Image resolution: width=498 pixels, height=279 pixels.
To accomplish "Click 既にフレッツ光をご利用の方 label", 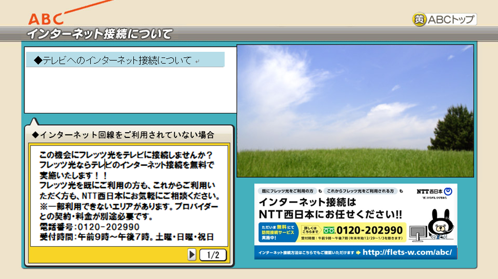I will click(287, 191).
